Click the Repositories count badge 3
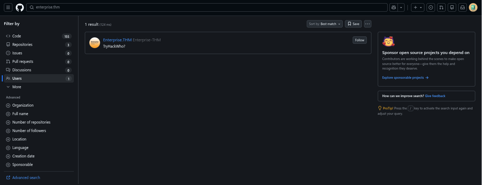This screenshot has height=185, width=482. pyautogui.click(x=68, y=45)
